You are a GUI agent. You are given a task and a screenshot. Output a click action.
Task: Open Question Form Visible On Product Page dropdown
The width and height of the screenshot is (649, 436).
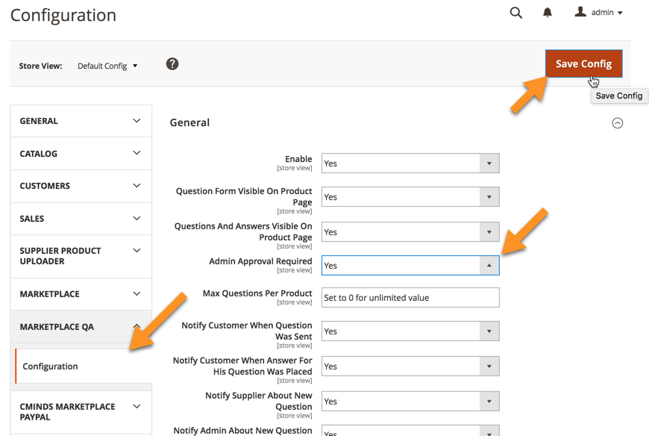click(410, 197)
